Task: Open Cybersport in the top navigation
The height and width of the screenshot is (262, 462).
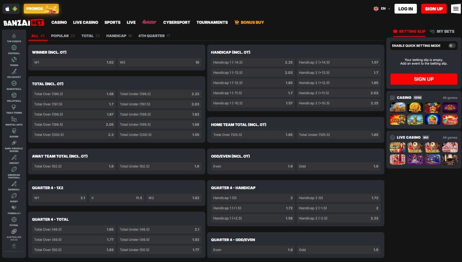Action: [176, 22]
